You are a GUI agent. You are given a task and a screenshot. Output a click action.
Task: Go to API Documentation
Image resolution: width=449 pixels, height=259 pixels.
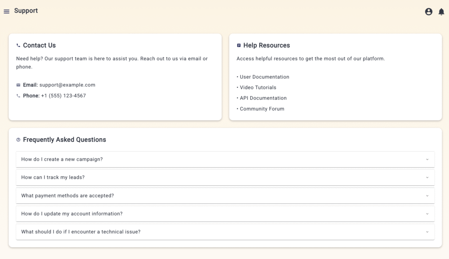pyautogui.click(x=263, y=98)
